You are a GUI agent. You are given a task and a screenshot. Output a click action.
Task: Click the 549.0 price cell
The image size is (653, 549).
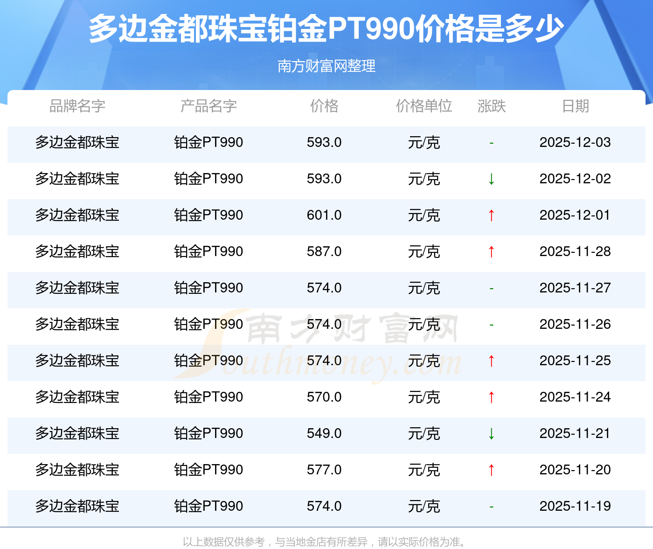coord(324,433)
